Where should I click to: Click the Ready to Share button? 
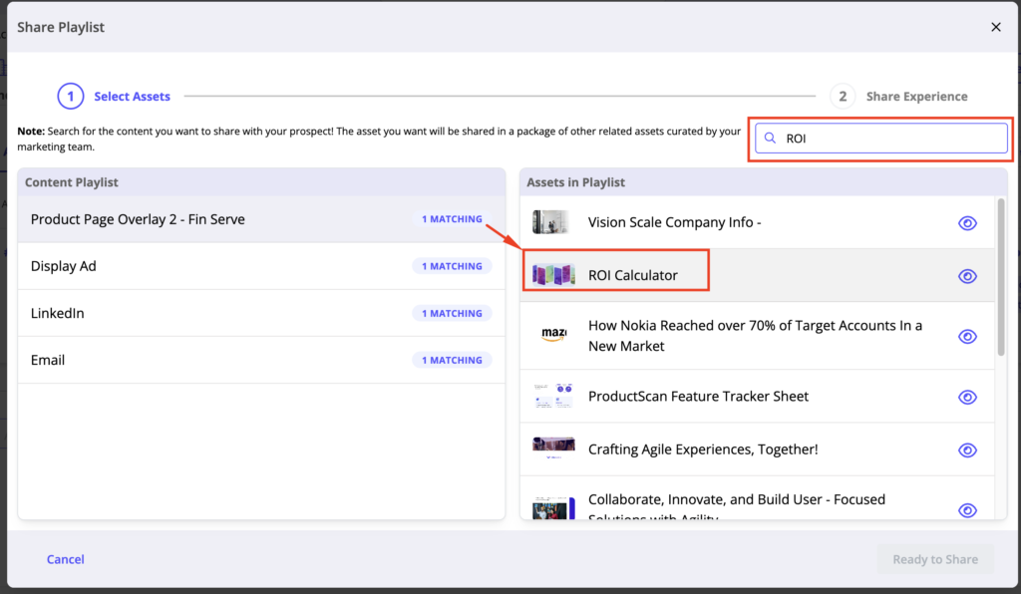934,559
